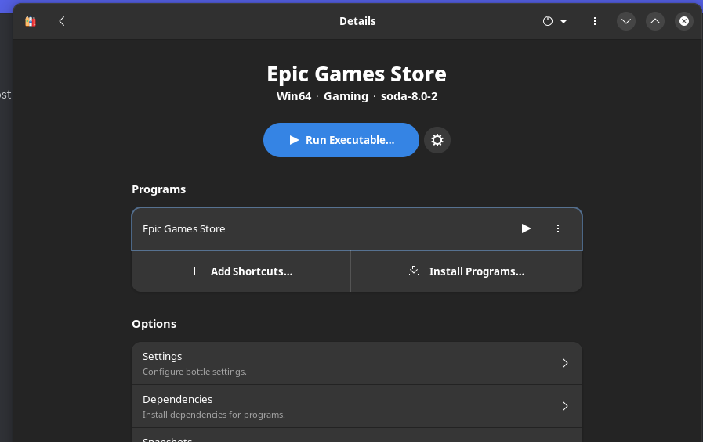Open the three-dot main menu in header
Image resolution: width=703 pixels, height=442 pixels.
(595, 21)
